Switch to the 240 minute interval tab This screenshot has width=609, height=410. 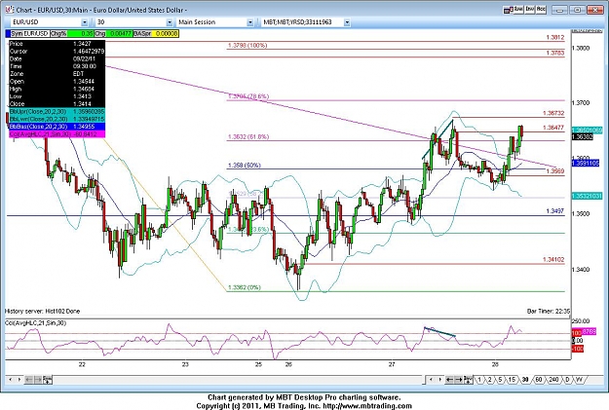[553, 380]
